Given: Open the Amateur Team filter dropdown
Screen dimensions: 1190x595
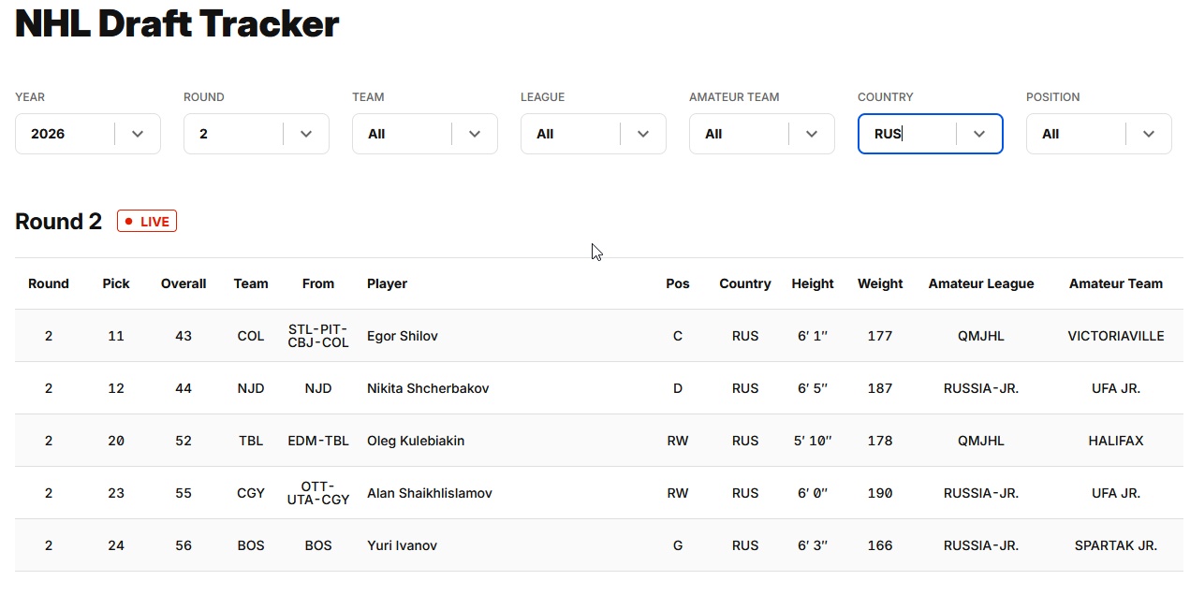Looking at the screenshot, I should [762, 134].
